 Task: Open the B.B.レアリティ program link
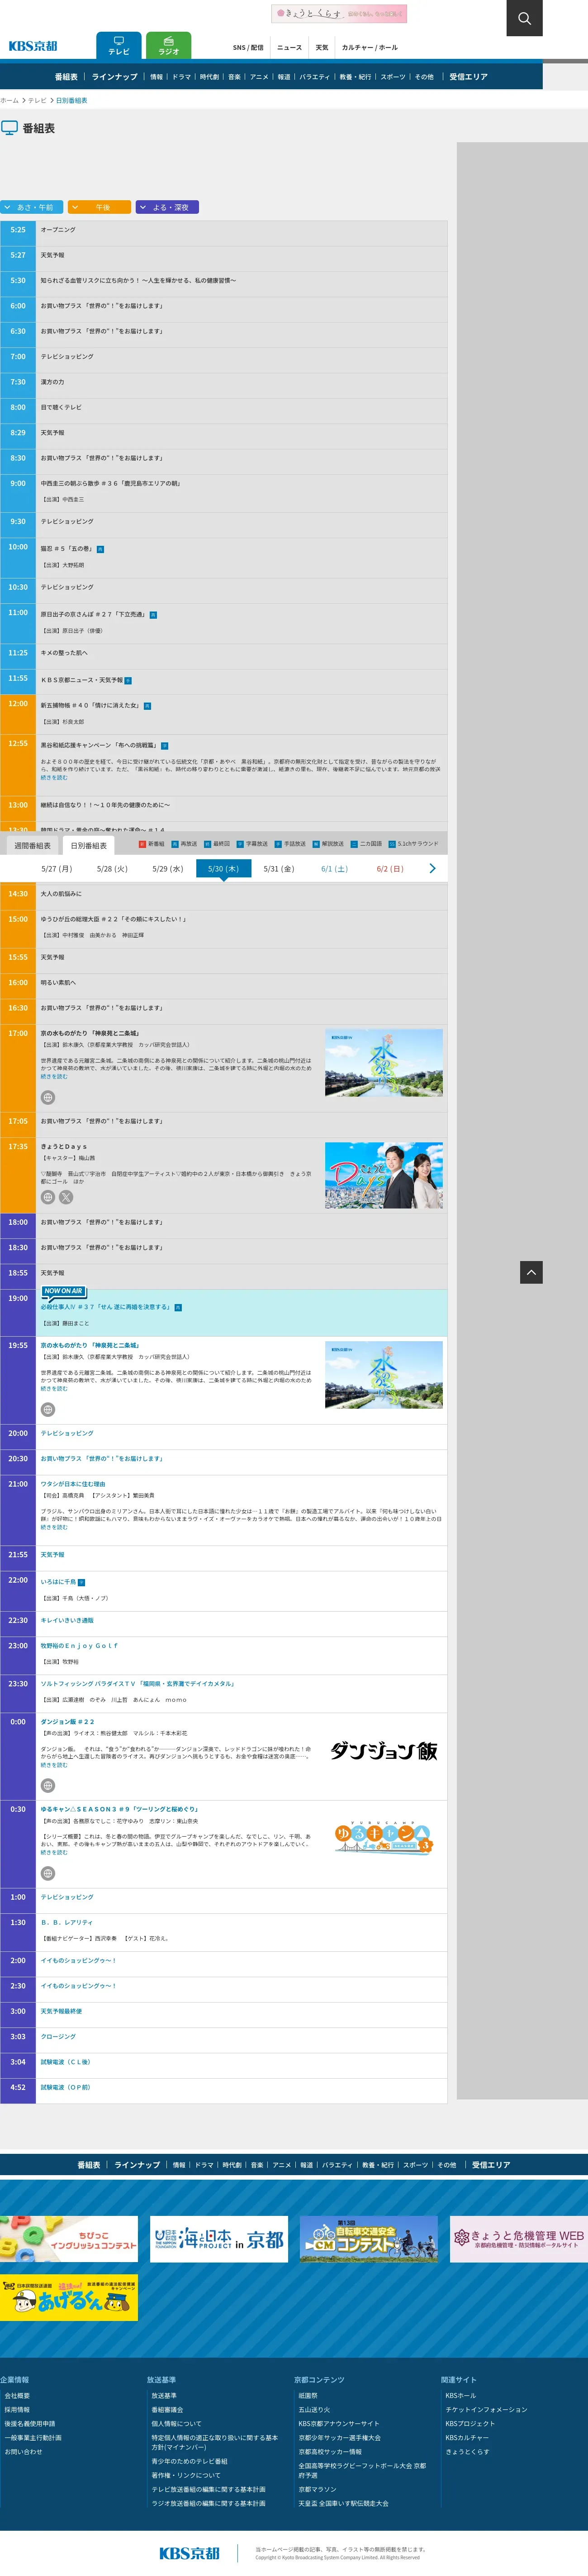coord(66,1922)
